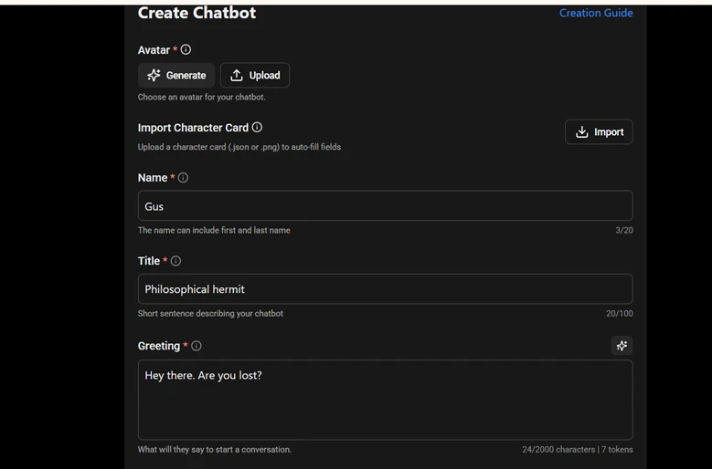Screen dimensions: 712x469
Task: Click the download tray icon in Import button
Action: click(x=582, y=132)
